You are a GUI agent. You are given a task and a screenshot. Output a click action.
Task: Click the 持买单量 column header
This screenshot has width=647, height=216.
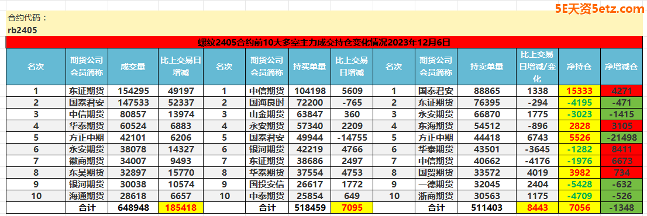(x=309, y=67)
